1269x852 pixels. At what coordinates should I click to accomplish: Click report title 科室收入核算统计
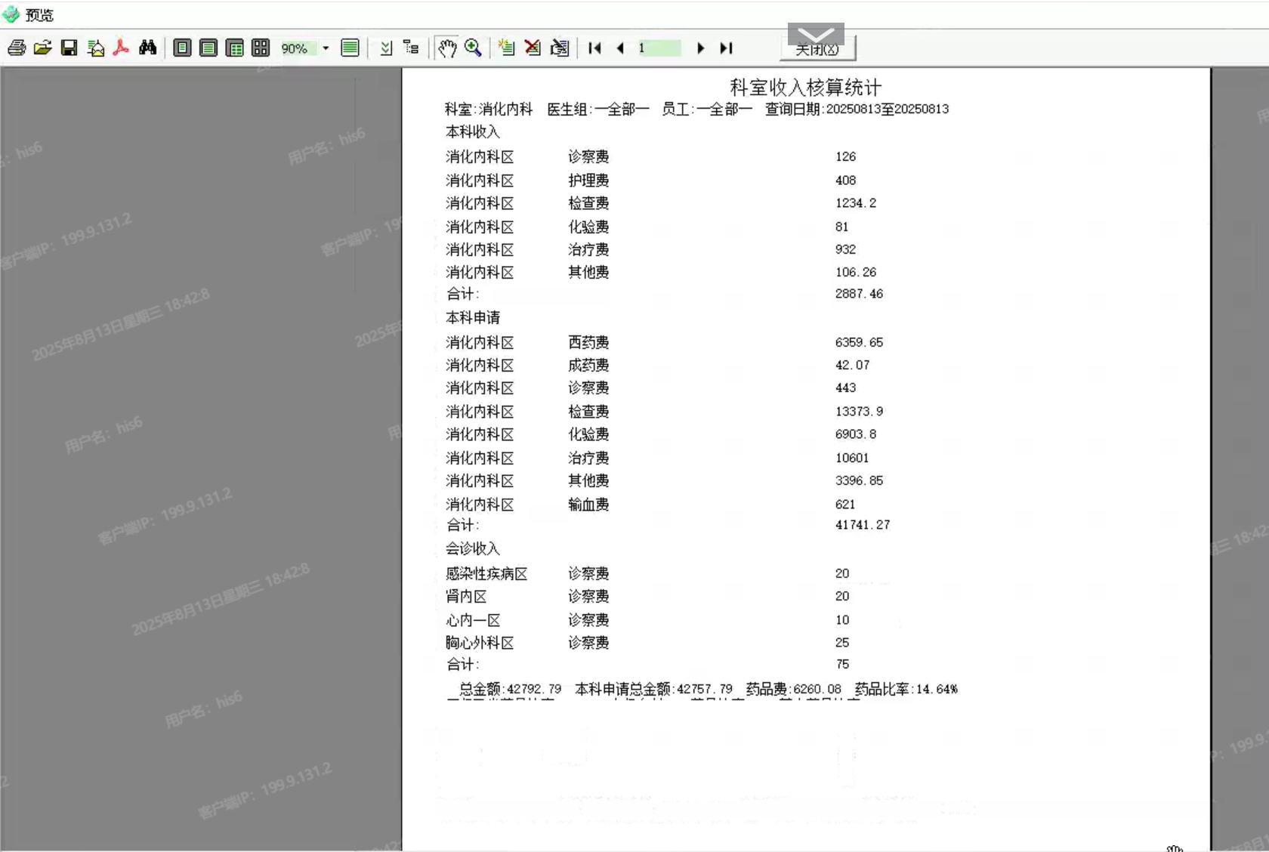(805, 88)
